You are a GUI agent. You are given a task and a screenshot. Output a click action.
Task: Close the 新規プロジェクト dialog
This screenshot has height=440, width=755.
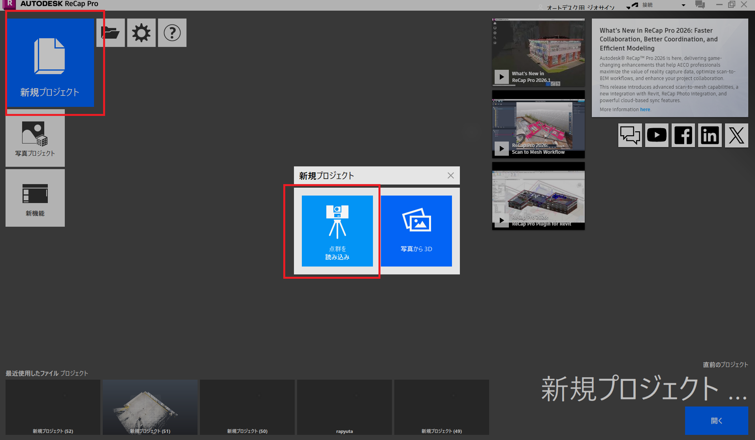[450, 175]
